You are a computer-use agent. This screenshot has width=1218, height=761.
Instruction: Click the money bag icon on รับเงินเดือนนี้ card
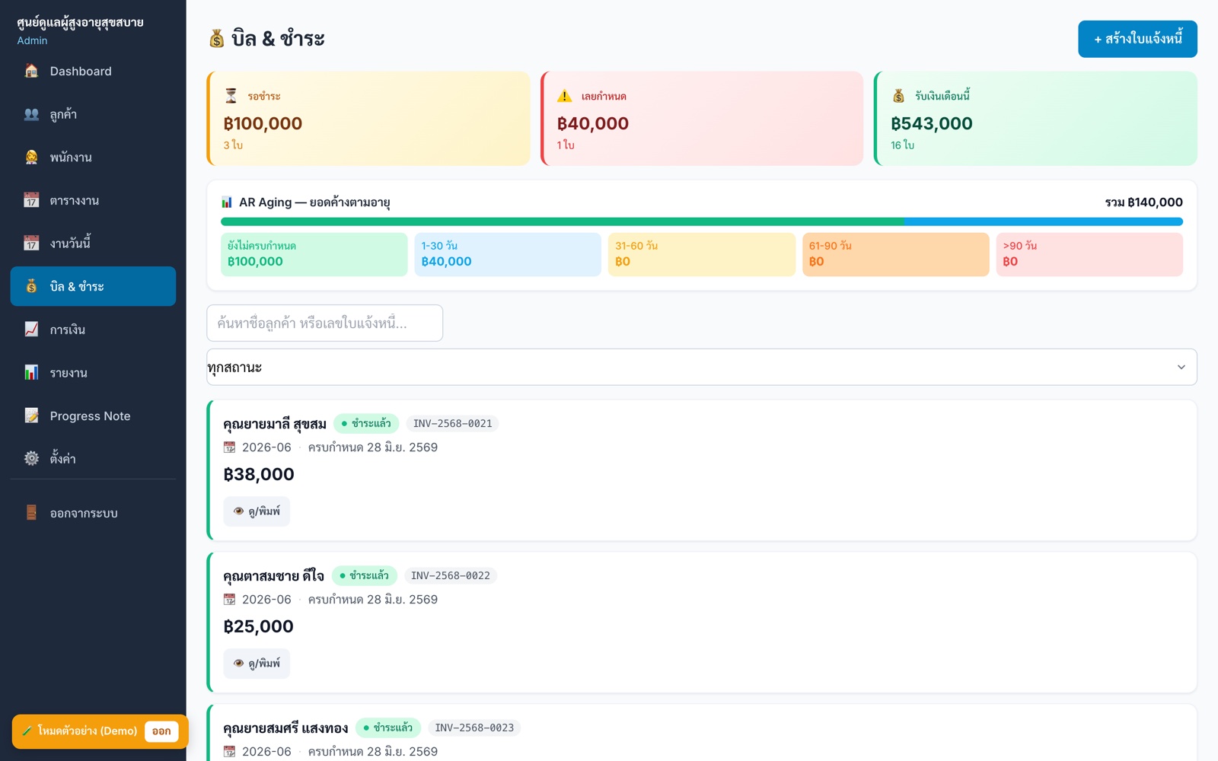point(898,96)
